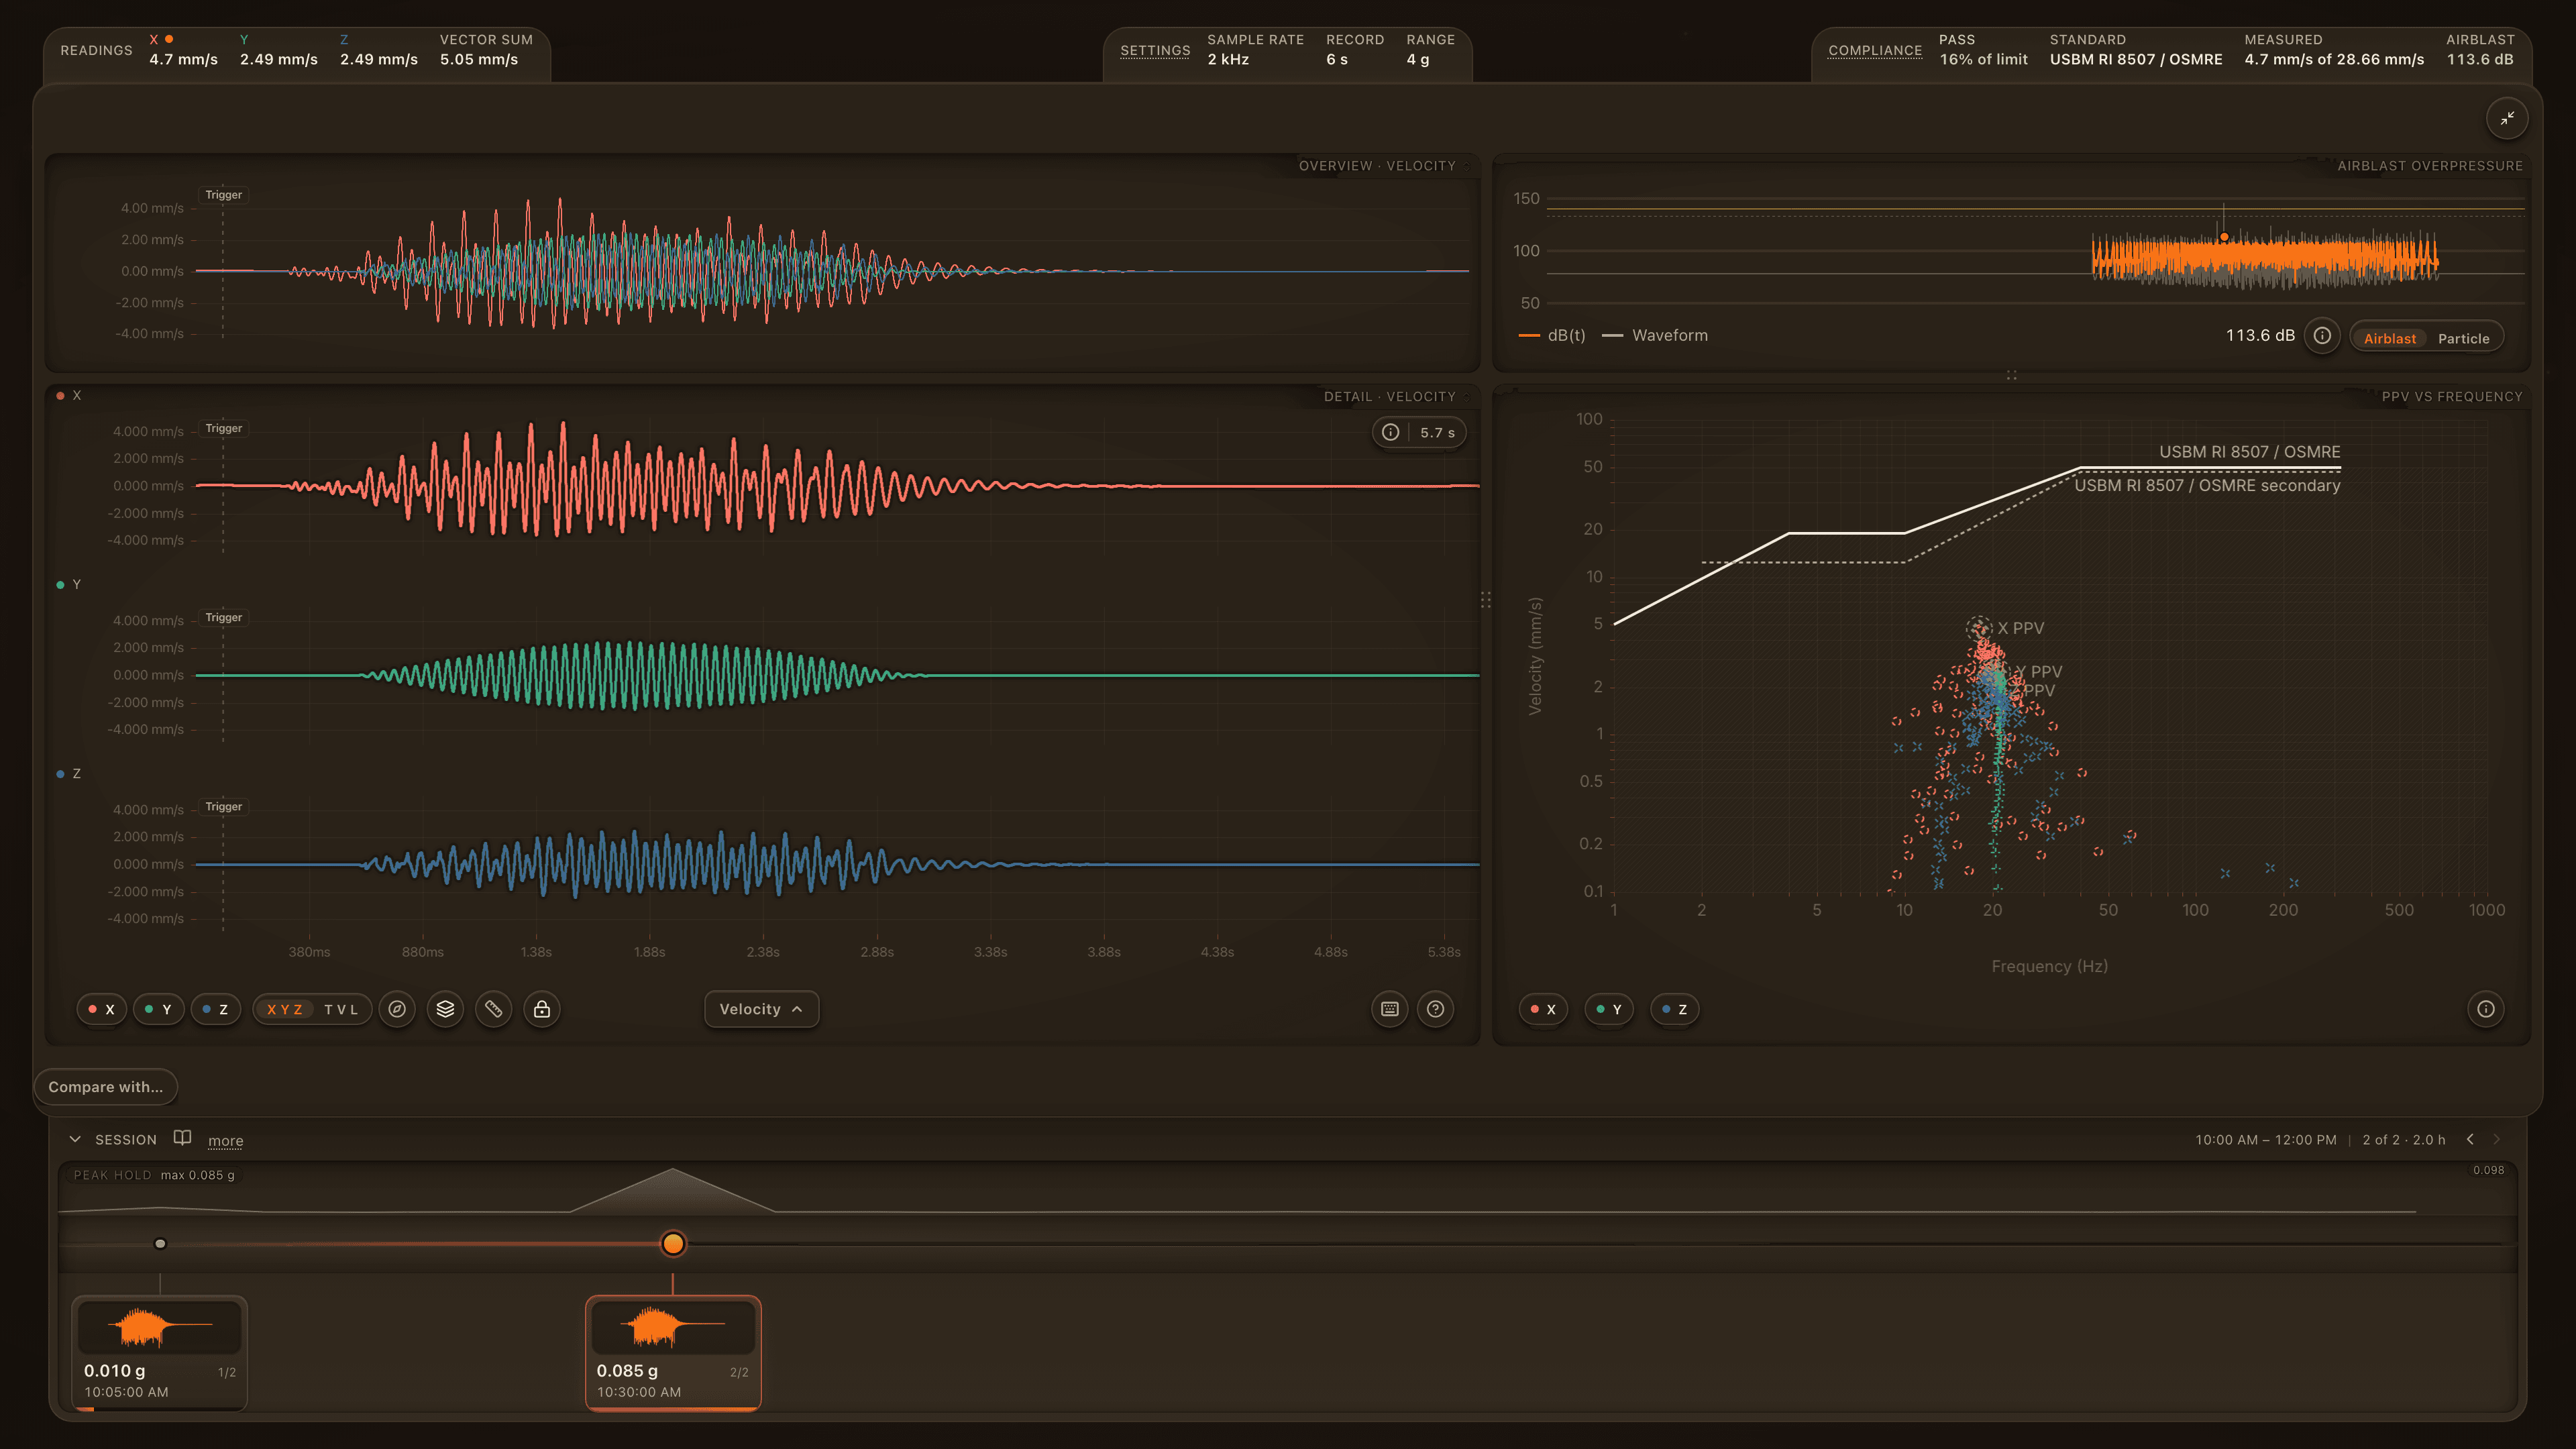Click the small grey timeline marker
The image size is (2576, 1449).
pos(160,1243)
